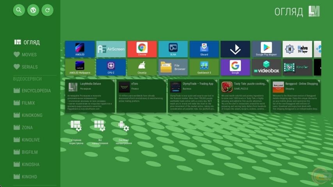Open the downloader arrow app tile
This screenshot has width=333, height=187.
(235, 49)
